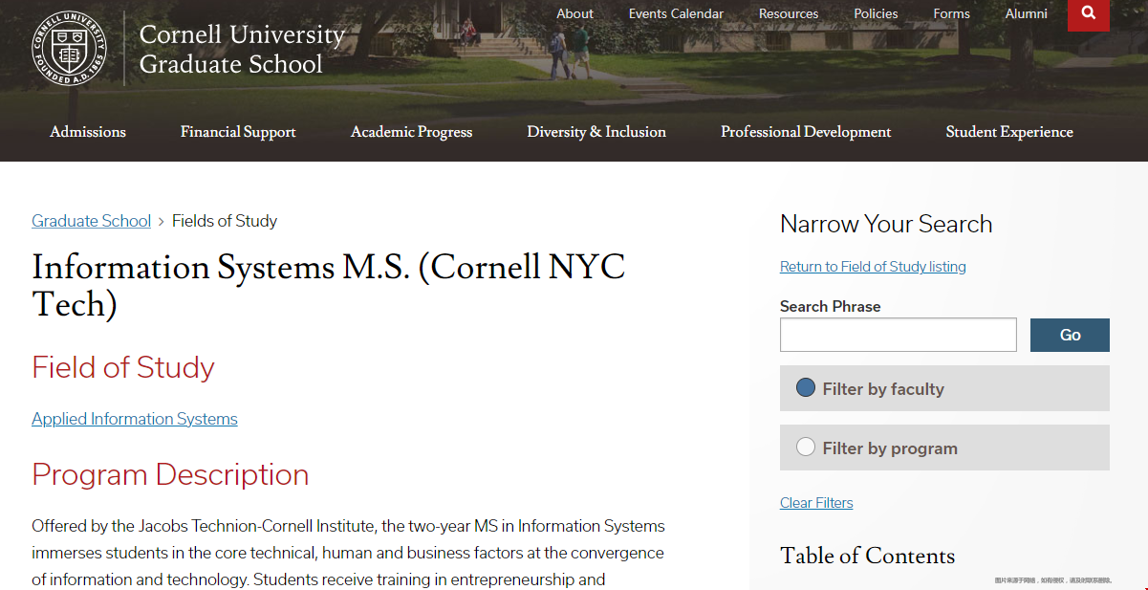Click the Clear Filters link
This screenshot has height=590, width=1148.
point(816,503)
